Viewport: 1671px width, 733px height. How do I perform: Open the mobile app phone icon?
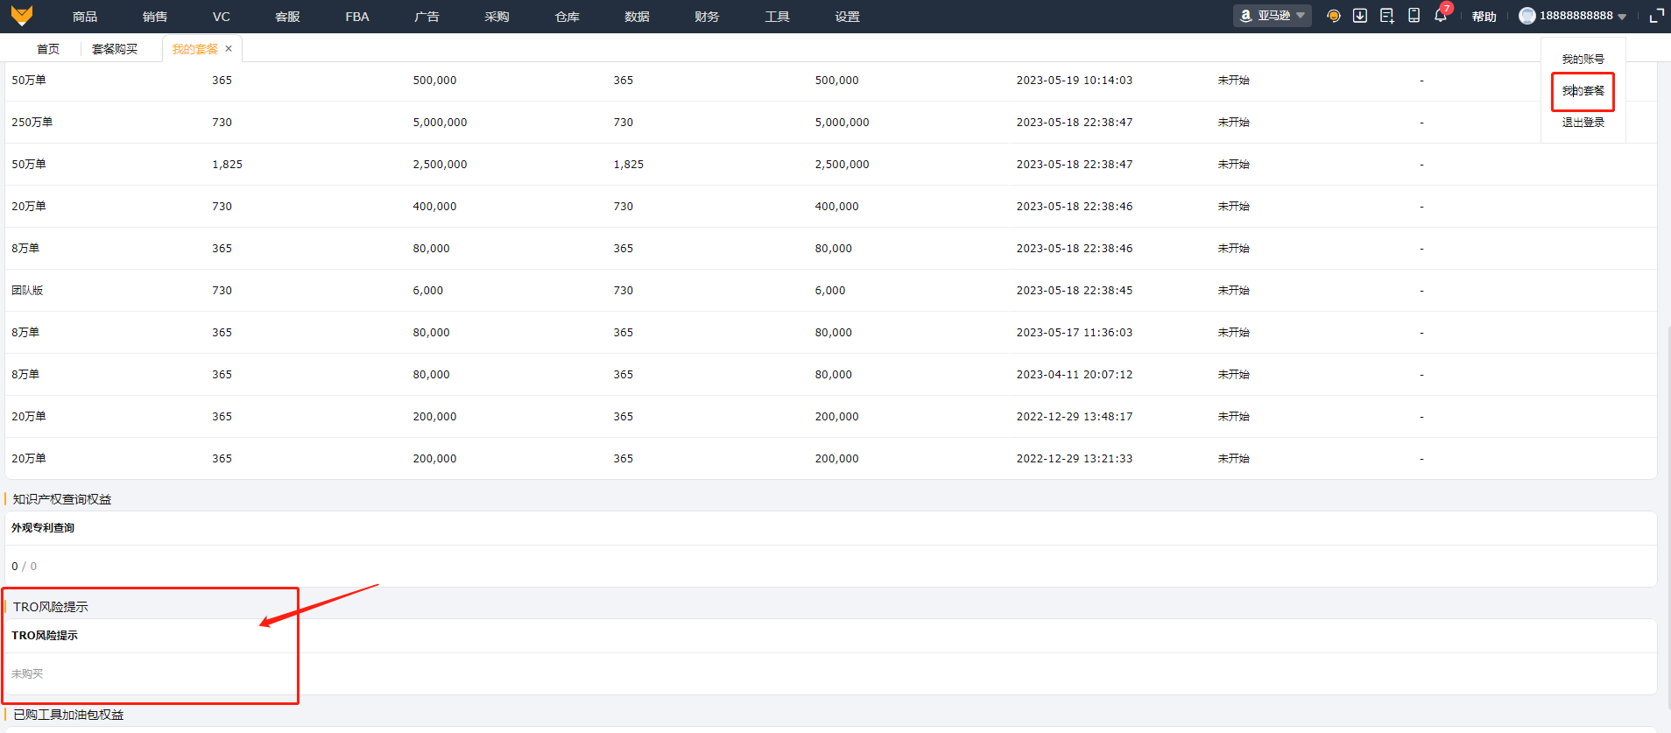[x=1414, y=16]
